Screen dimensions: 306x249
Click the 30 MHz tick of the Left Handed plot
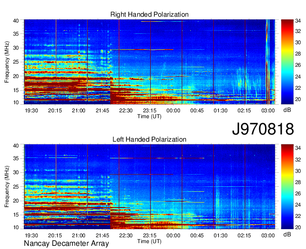tap(16, 172)
